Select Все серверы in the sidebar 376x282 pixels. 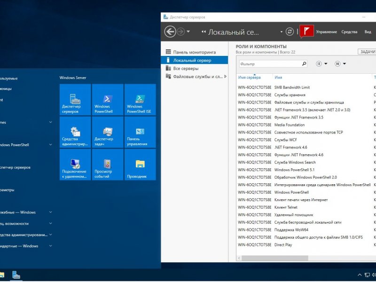click(195, 68)
